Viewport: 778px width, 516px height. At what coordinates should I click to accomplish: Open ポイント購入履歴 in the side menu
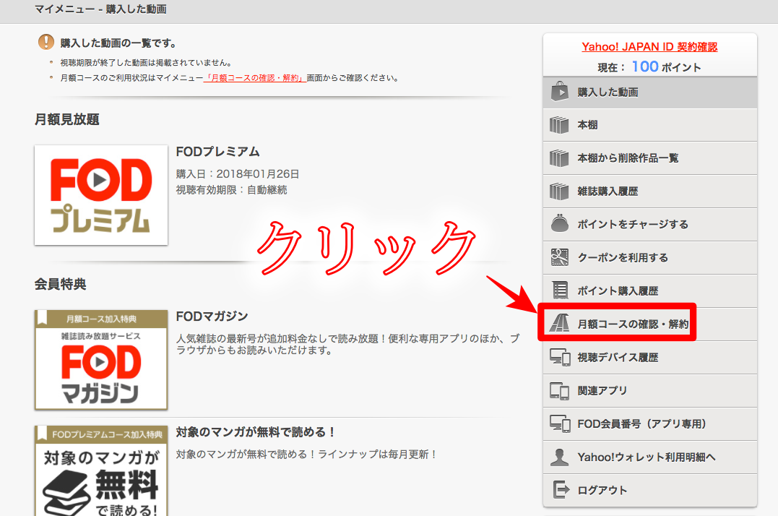(x=650, y=291)
